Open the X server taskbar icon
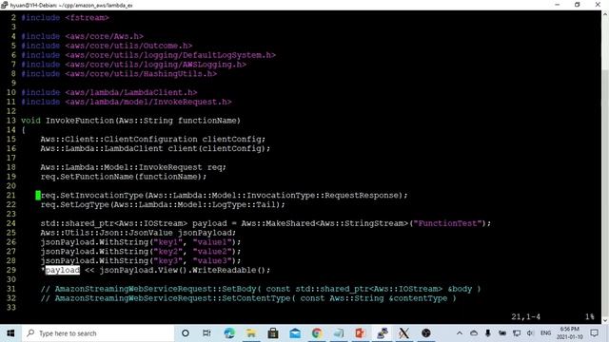 [403, 333]
